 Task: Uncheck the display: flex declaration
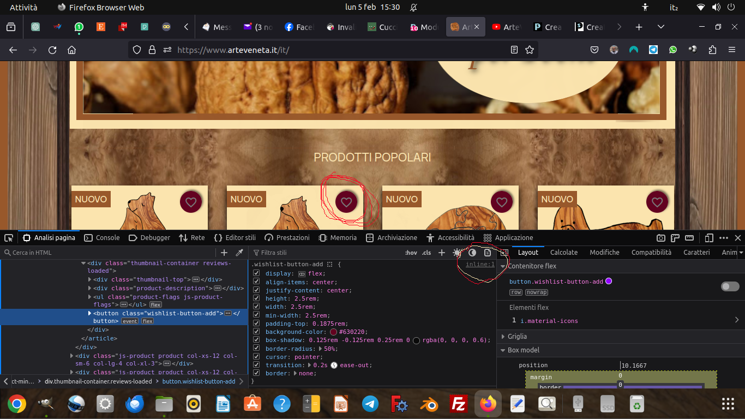[x=256, y=273]
